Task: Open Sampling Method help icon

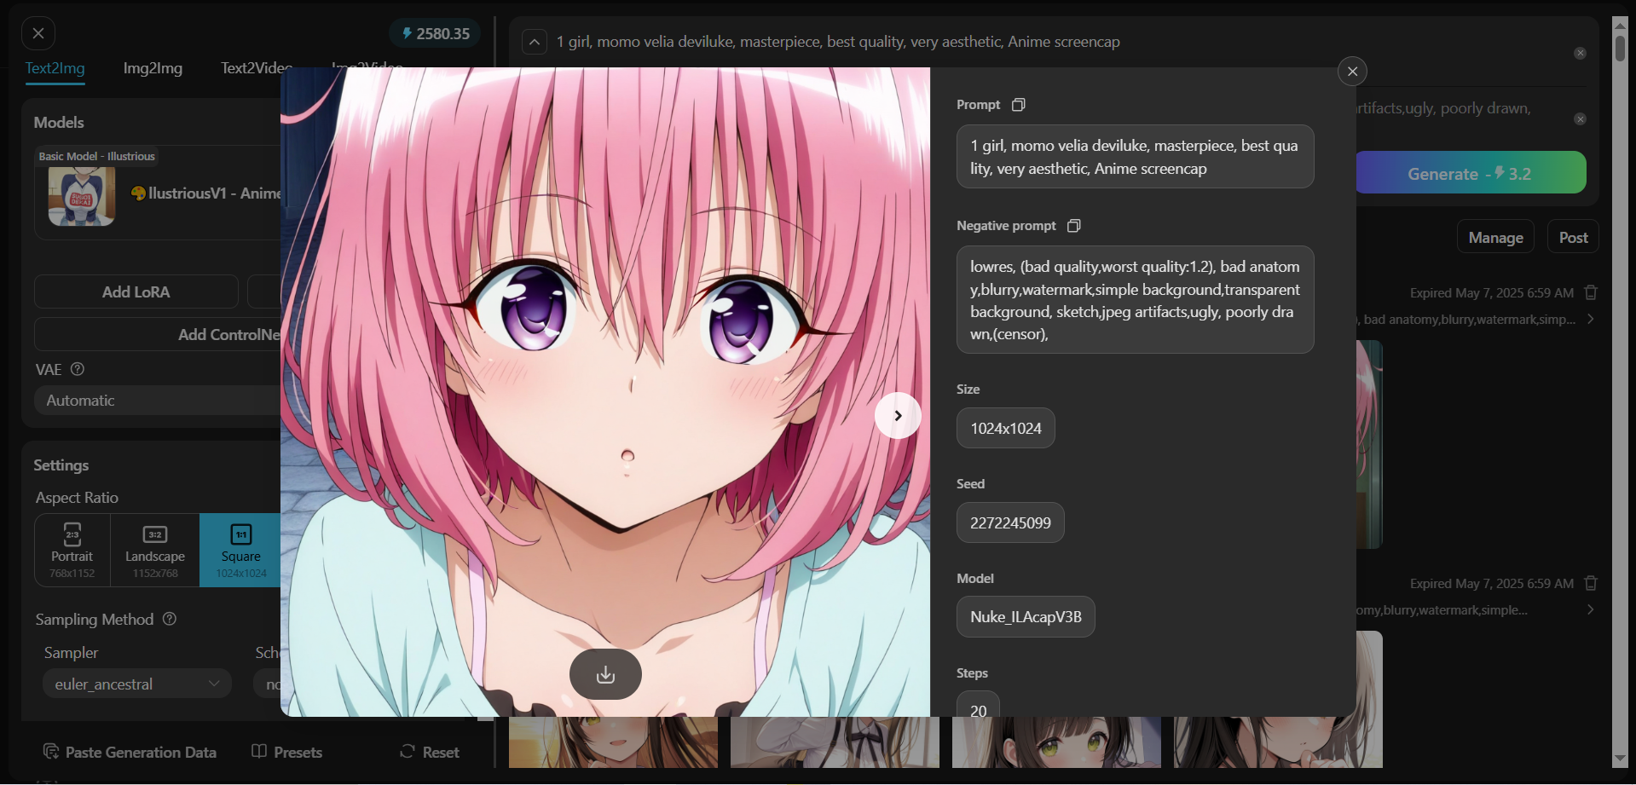Action: 170,619
